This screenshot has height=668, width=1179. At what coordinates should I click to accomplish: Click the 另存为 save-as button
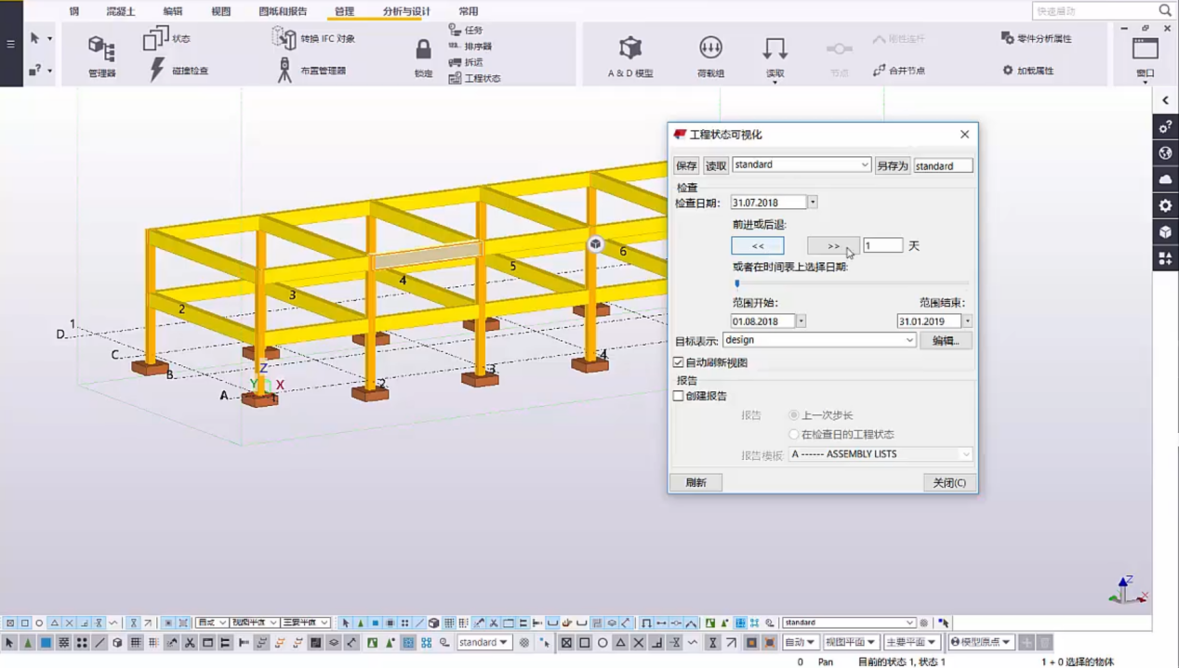(x=892, y=165)
